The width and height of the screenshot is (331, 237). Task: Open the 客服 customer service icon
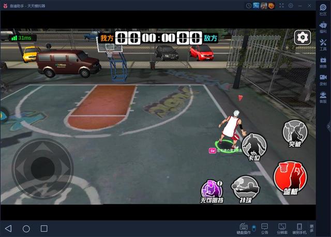[323, 97]
